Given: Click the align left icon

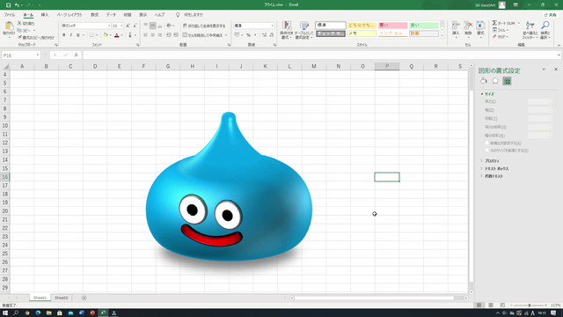Looking at the screenshot, I should [145, 35].
